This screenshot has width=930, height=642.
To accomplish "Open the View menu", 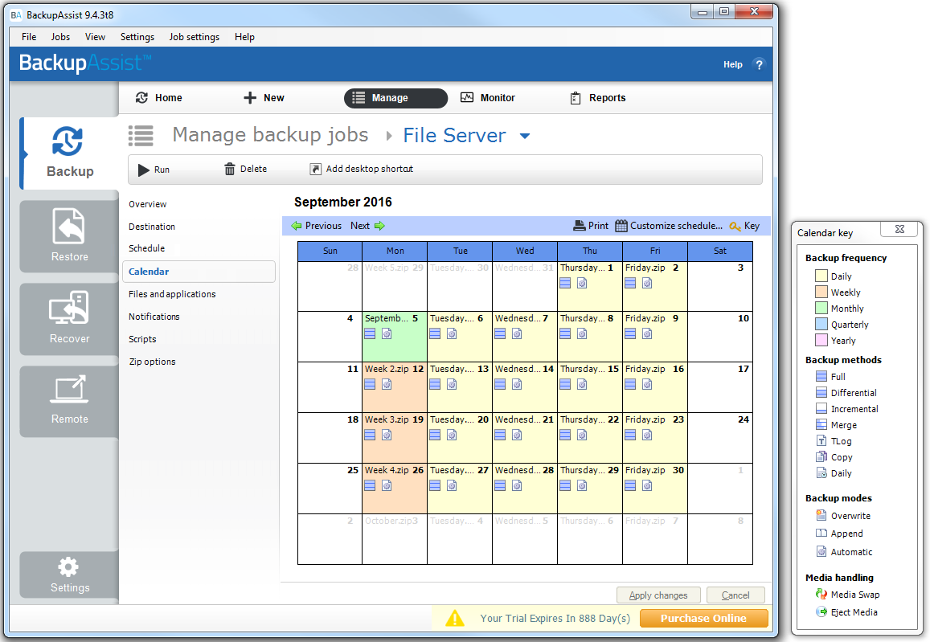I will click(95, 37).
